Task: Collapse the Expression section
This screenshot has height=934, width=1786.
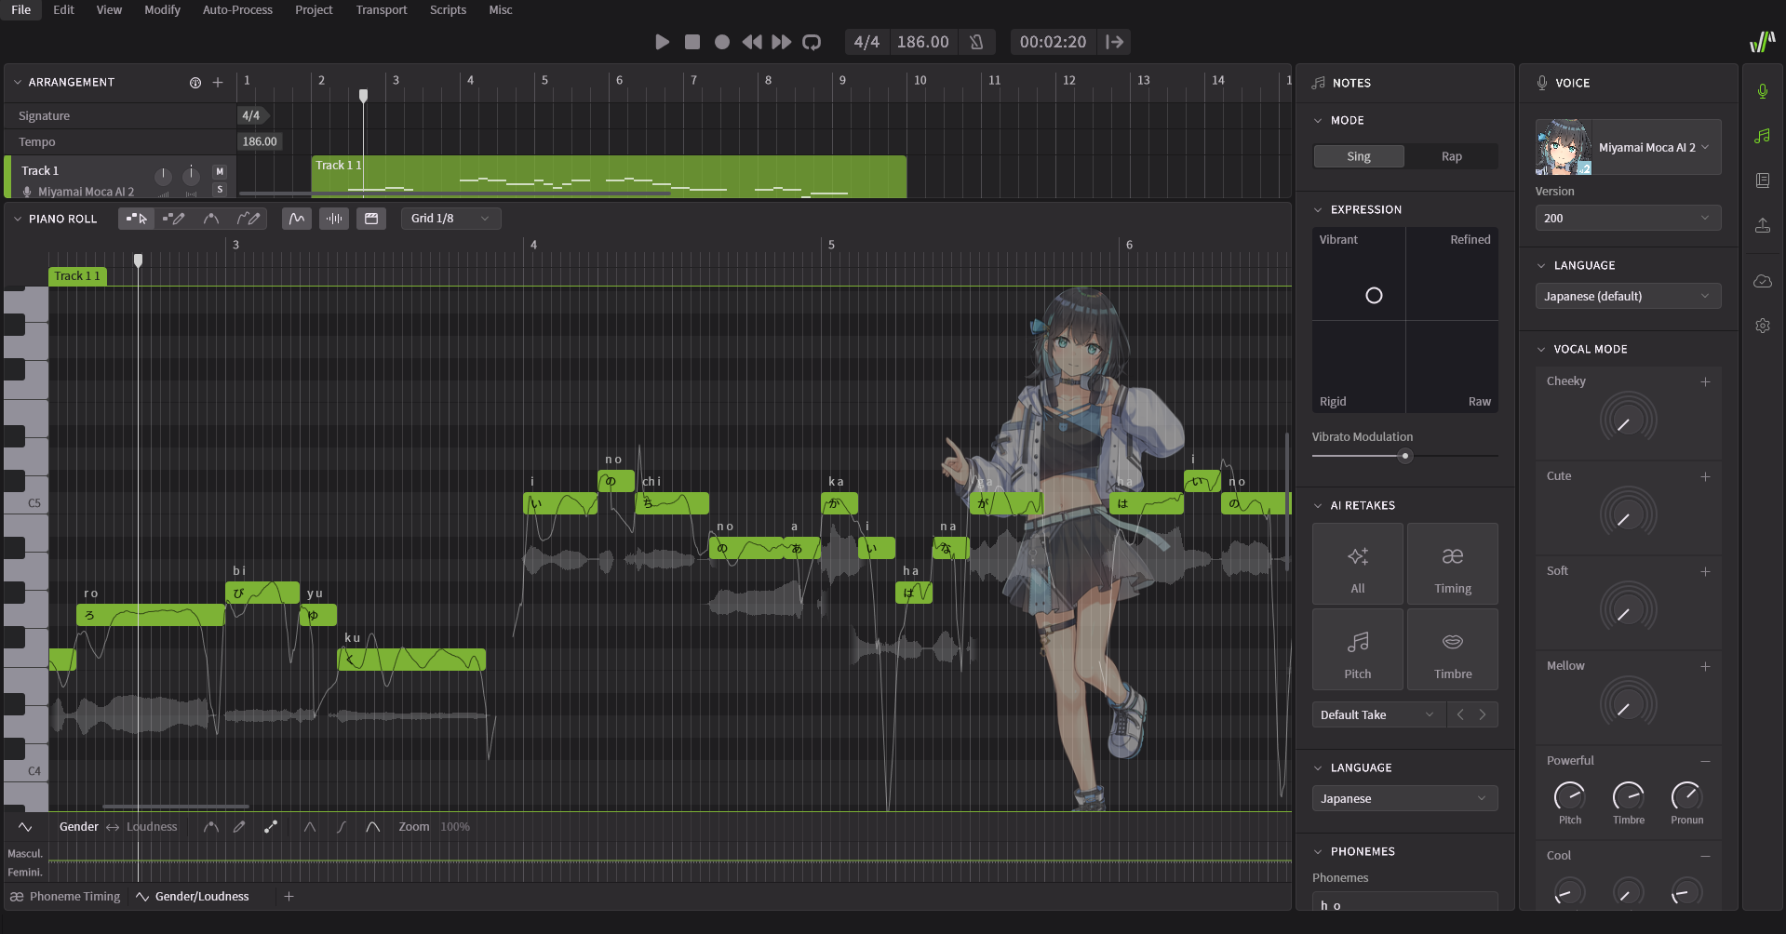Action: [1318, 209]
